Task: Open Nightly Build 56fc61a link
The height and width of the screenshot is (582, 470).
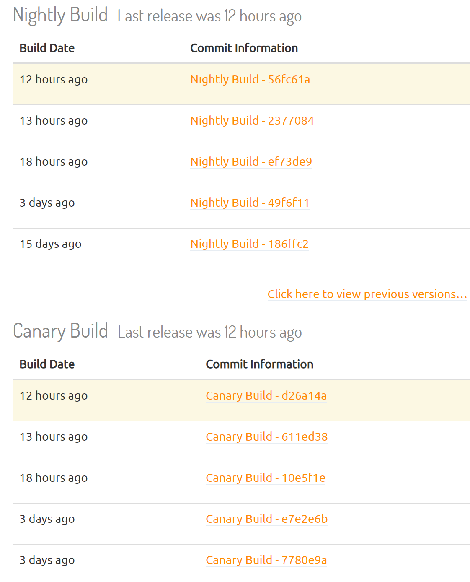Action: pyautogui.click(x=250, y=79)
